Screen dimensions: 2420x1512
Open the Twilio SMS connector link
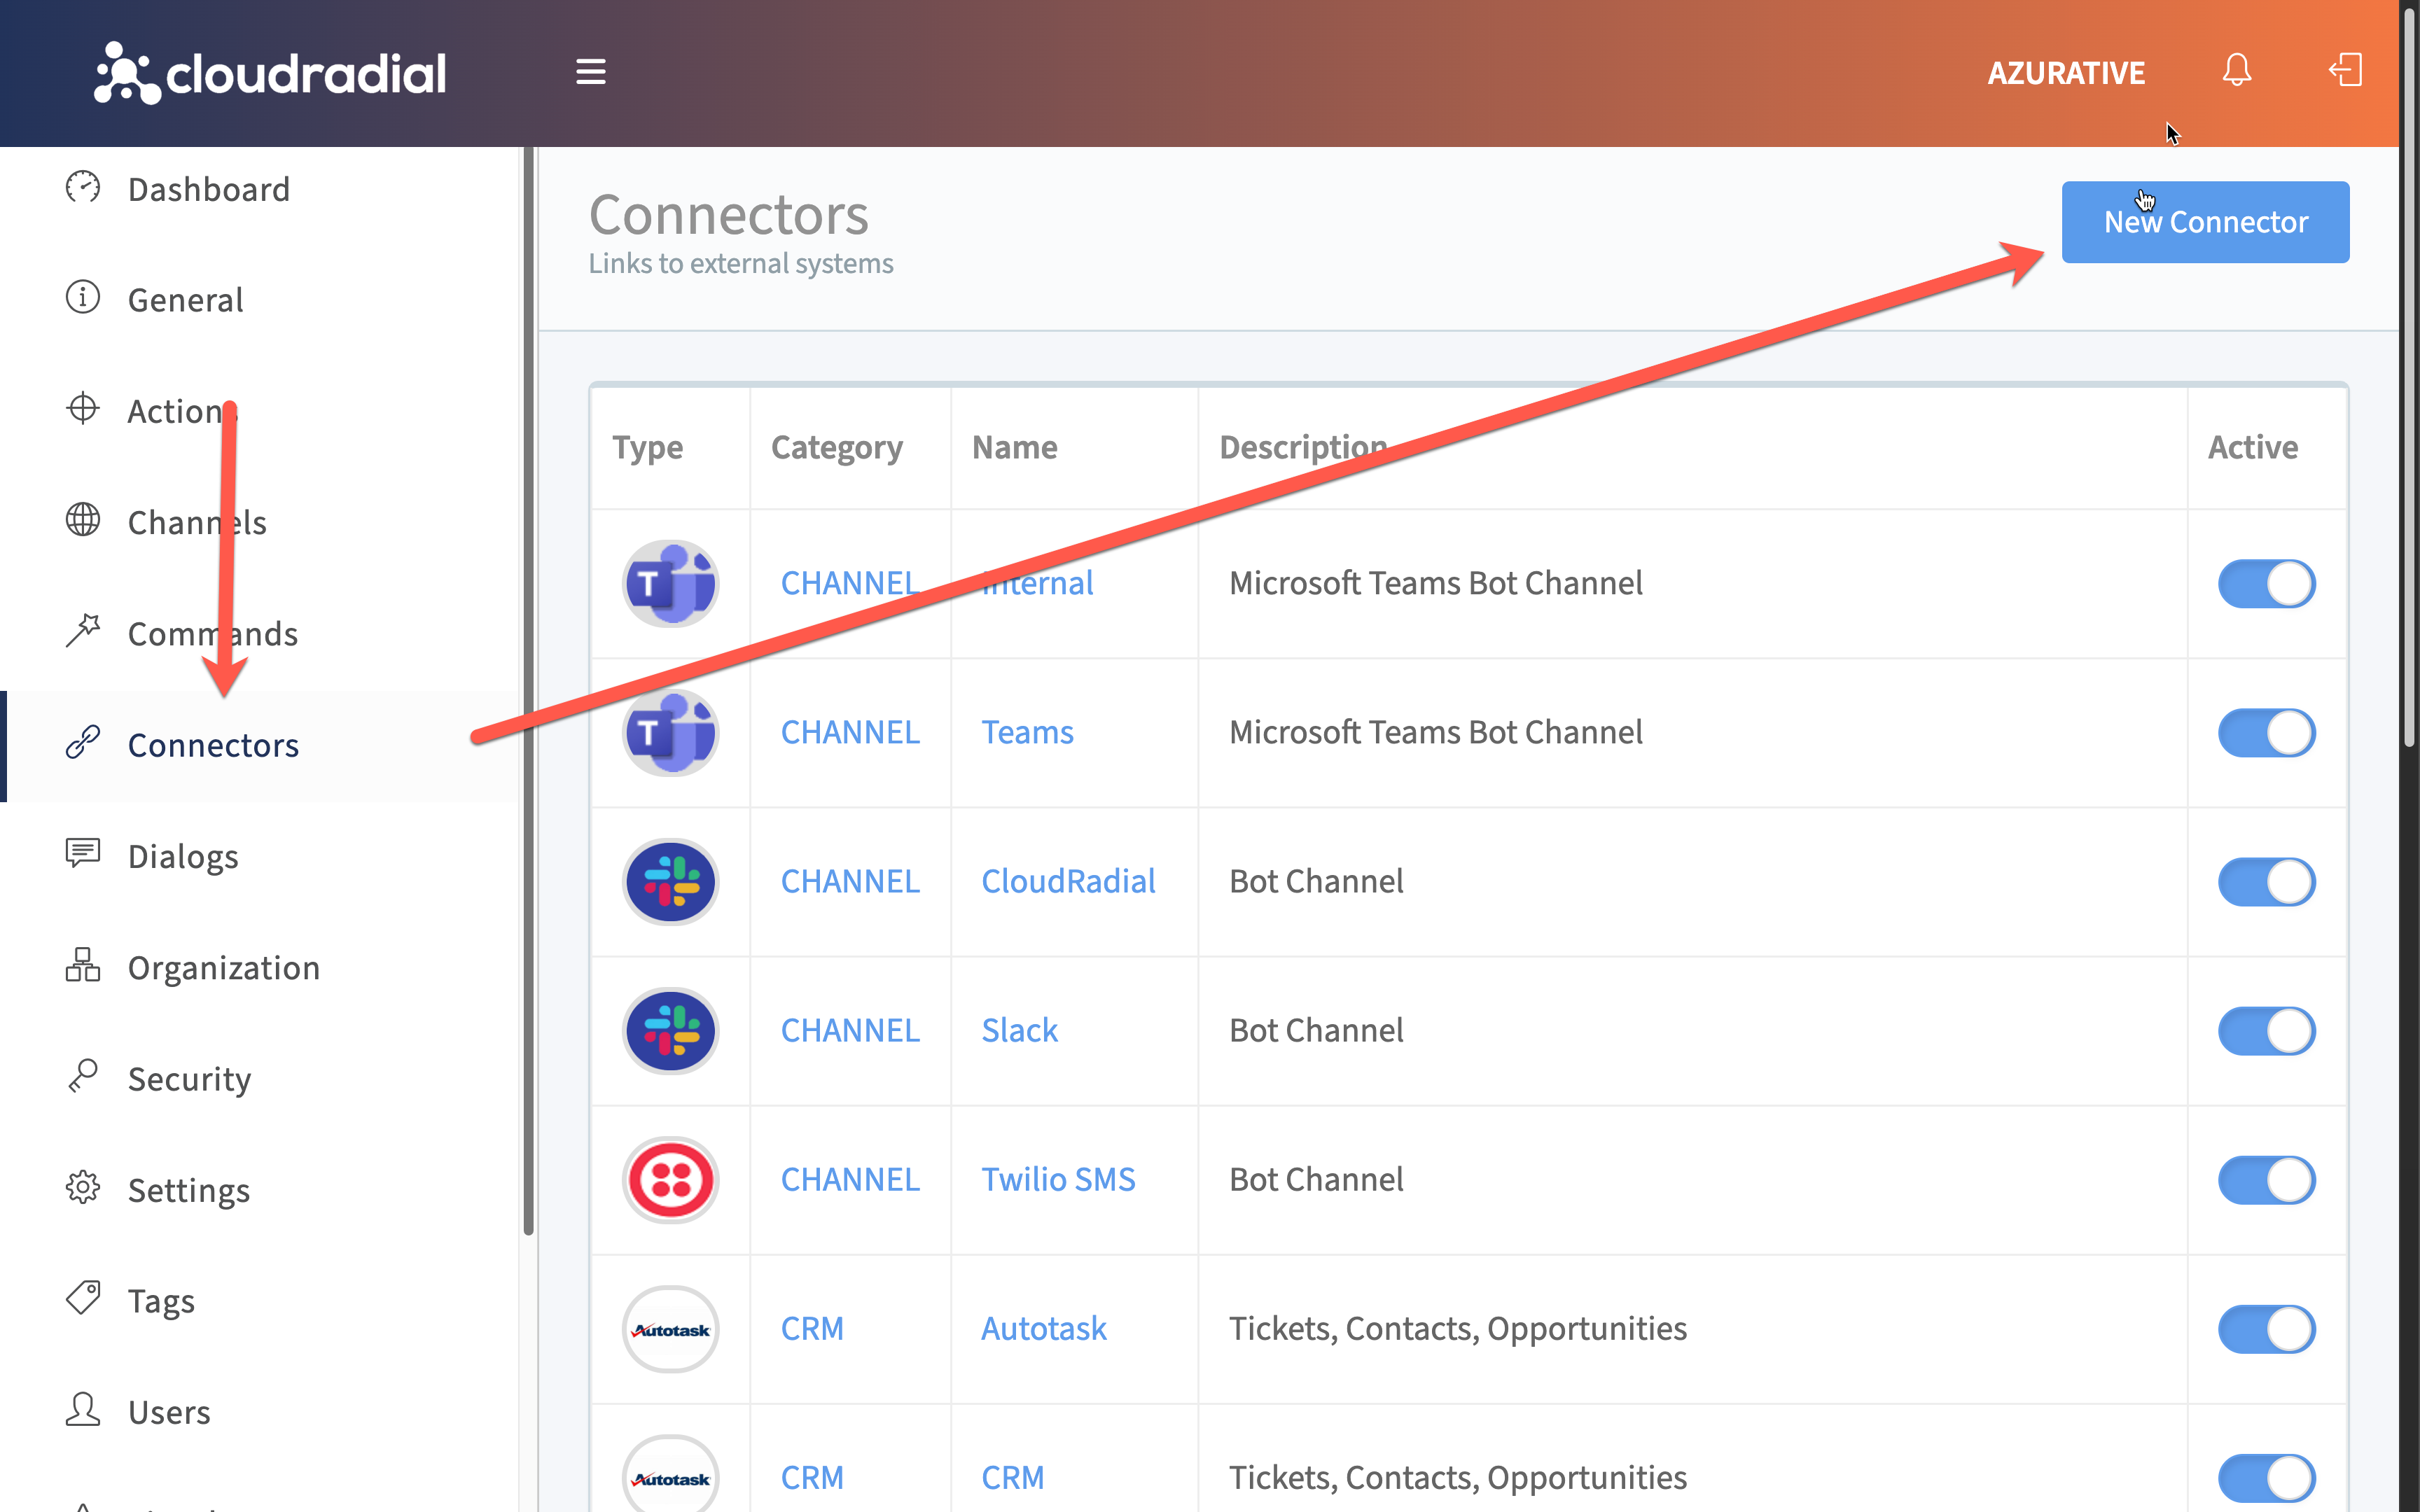(1058, 1179)
